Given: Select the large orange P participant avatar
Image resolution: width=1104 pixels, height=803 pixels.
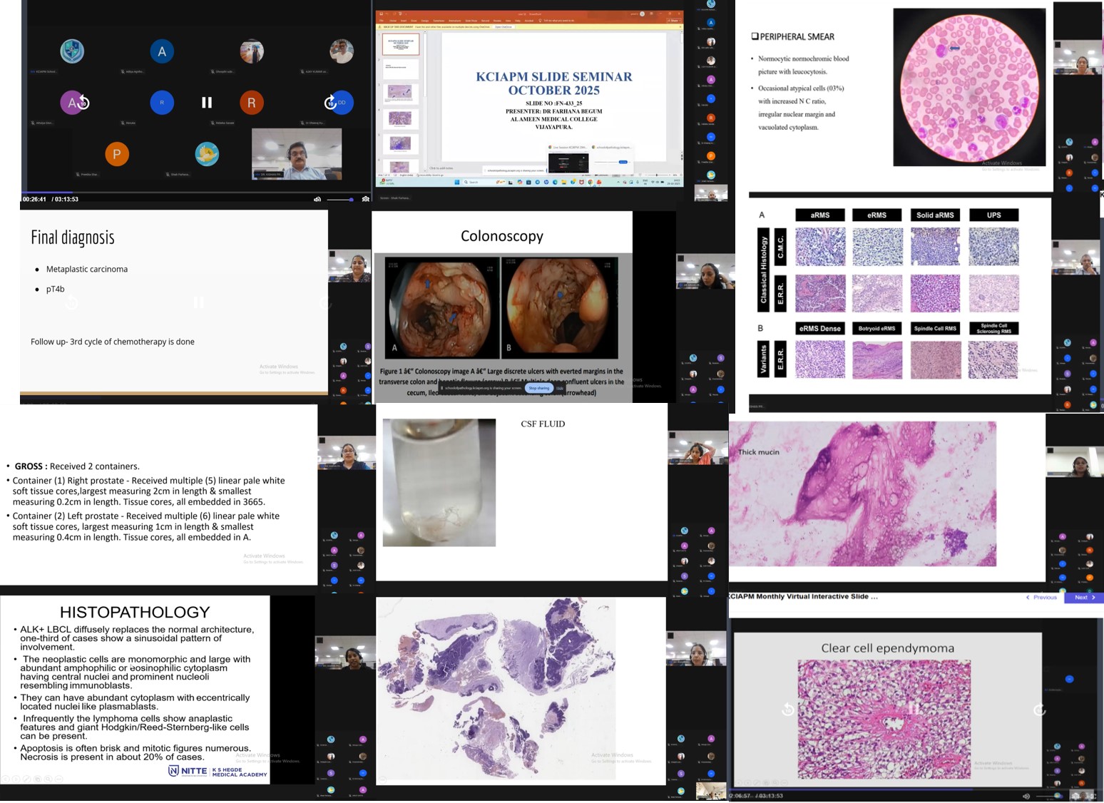Looking at the screenshot, I should (117, 154).
